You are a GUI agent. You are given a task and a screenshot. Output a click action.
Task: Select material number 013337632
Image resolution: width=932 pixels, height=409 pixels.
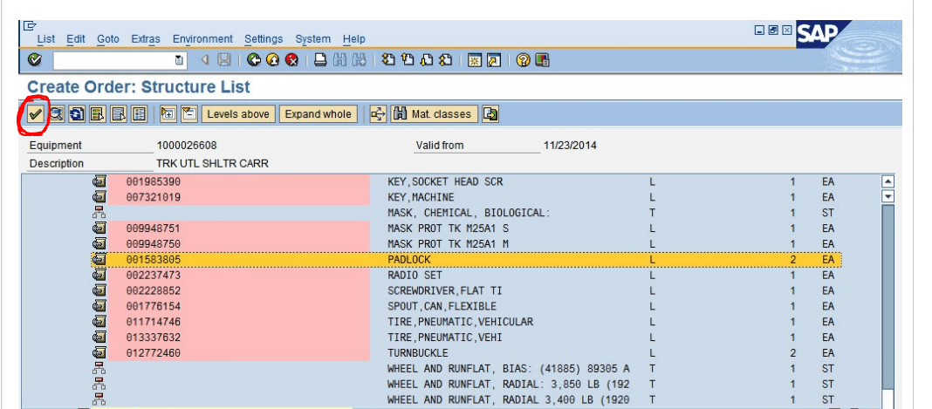pyautogui.click(x=154, y=337)
